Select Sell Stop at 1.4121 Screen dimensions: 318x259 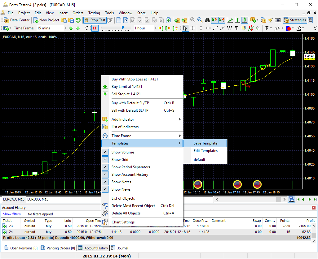point(142,94)
